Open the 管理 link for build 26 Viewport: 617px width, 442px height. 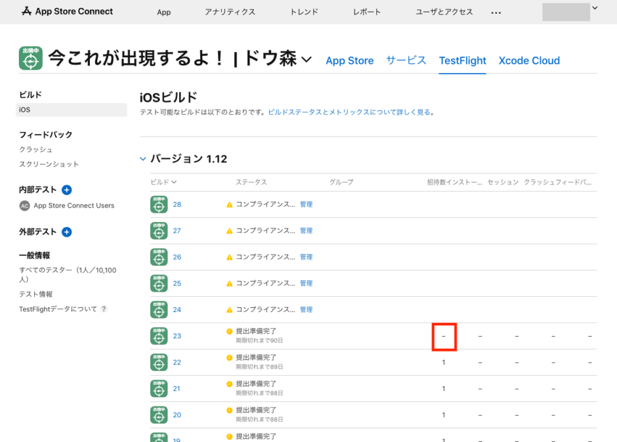pyautogui.click(x=306, y=257)
